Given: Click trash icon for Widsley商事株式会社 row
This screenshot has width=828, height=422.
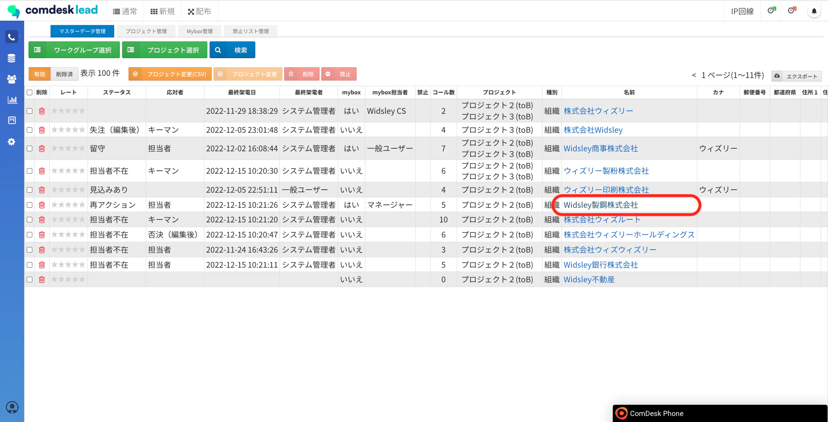Looking at the screenshot, I should tap(42, 149).
